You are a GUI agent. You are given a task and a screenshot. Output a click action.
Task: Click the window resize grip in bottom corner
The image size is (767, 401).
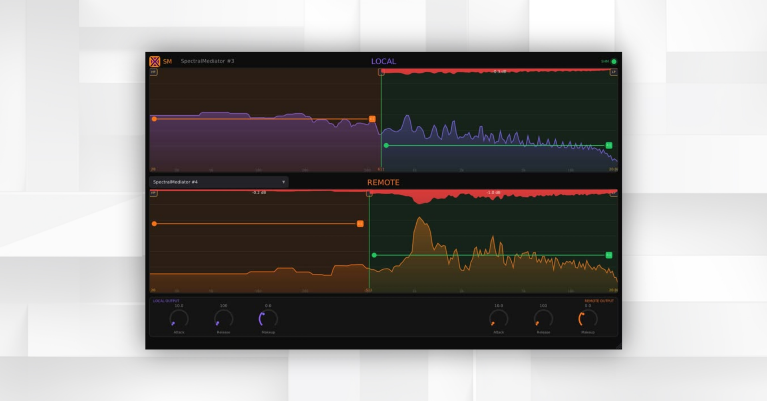click(619, 346)
